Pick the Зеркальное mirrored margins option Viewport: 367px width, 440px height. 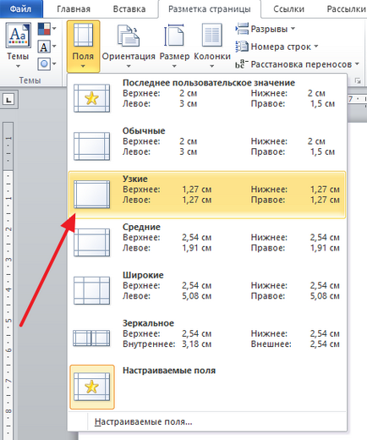(x=207, y=338)
